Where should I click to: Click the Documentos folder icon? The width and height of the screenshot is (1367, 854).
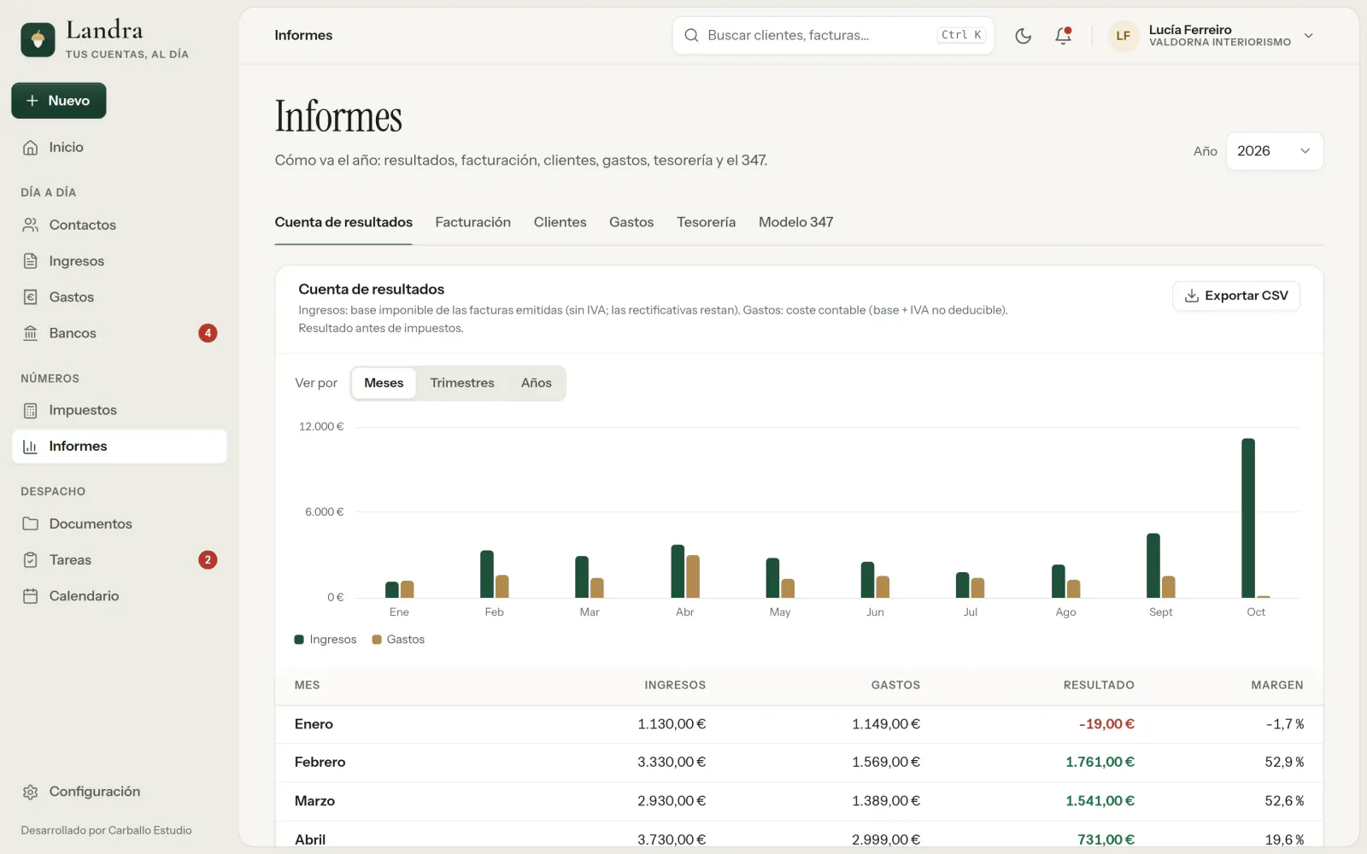[x=31, y=524]
